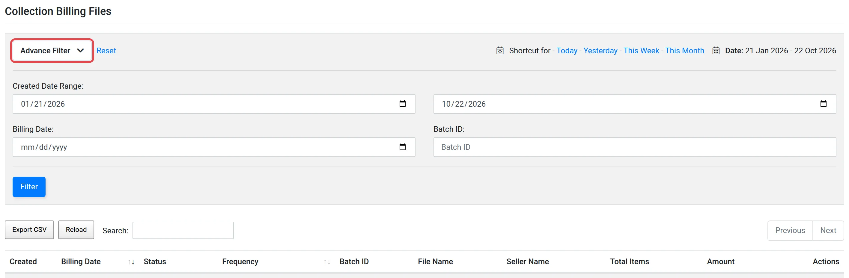849x278 pixels.
Task: Sort by Status column header
Action: point(155,262)
